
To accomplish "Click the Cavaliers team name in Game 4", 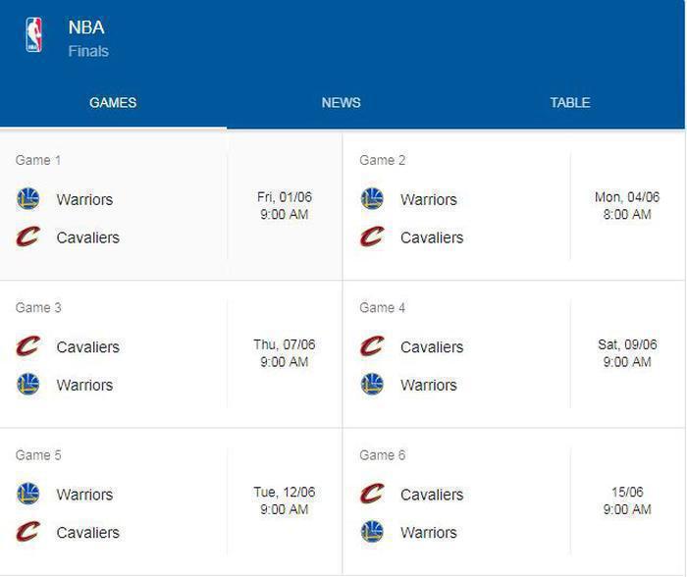I will click(x=432, y=347).
